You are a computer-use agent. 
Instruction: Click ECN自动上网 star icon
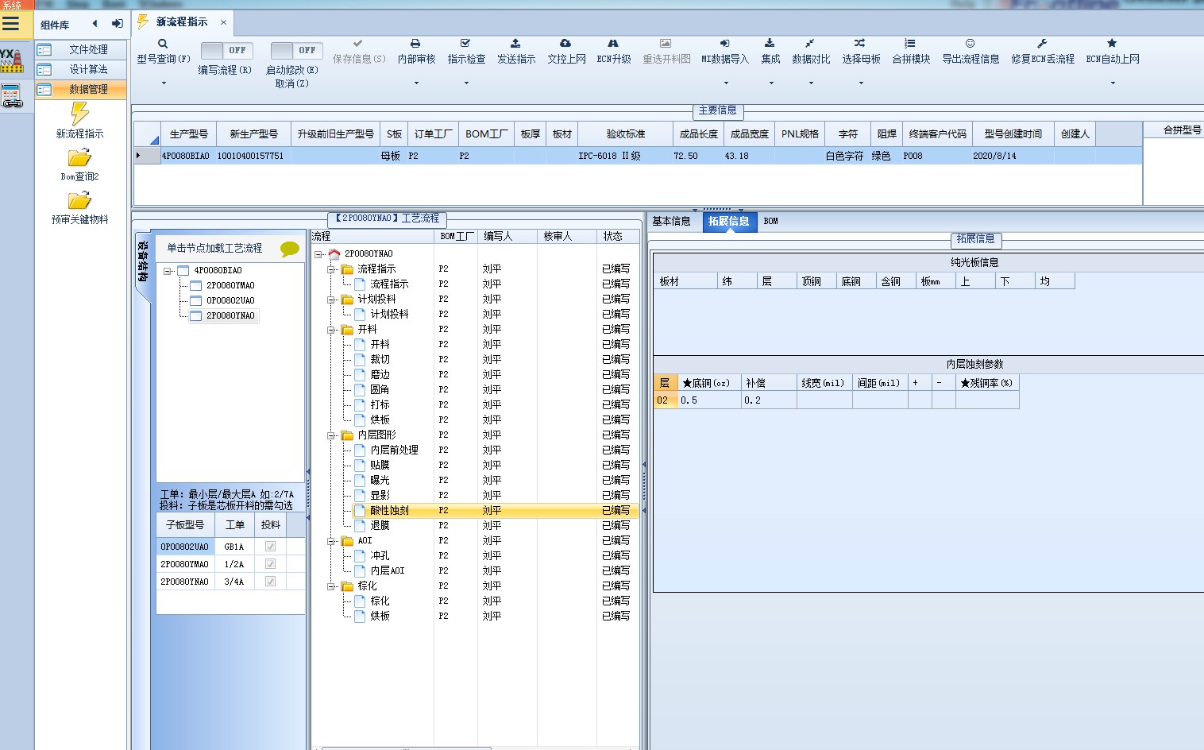pyautogui.click(x=1112, y=44)
